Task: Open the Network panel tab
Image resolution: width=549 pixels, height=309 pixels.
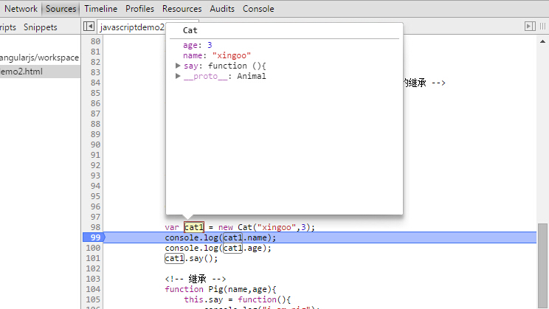Action: tap(21, 9)
